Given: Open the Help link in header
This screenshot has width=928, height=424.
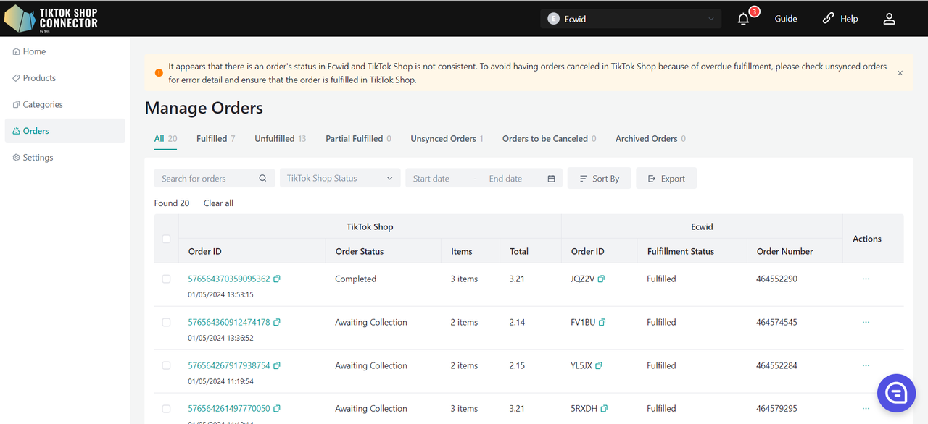Looking at the screenshot, I should [840, 19].
